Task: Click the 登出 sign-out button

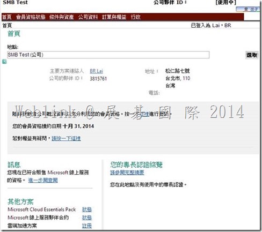Action: click(248, 9)
